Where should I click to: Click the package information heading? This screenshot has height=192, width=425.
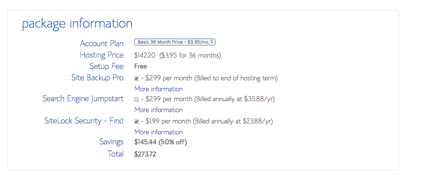[77, 24]
